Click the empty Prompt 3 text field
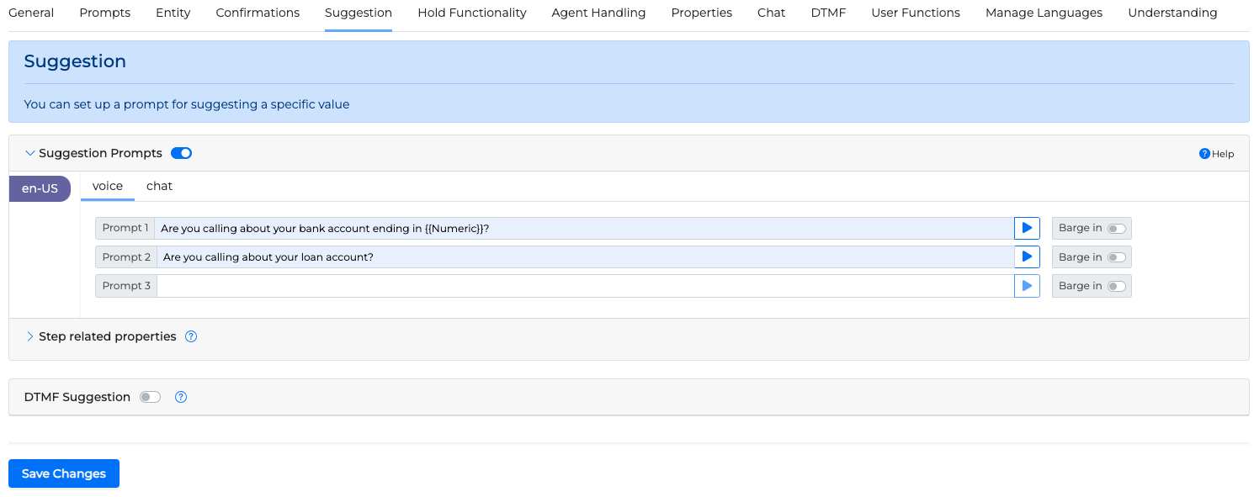Image resolution: width=1254 pixels, height=497 pixels. click(x=585, y=286)
